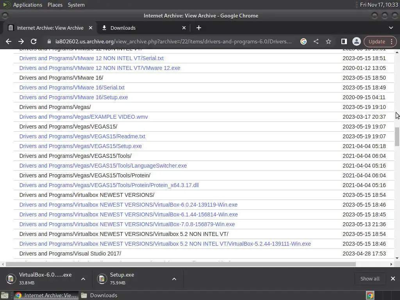Close the Internet Archive tab
The image size is (400, 300).
point(91,28)
